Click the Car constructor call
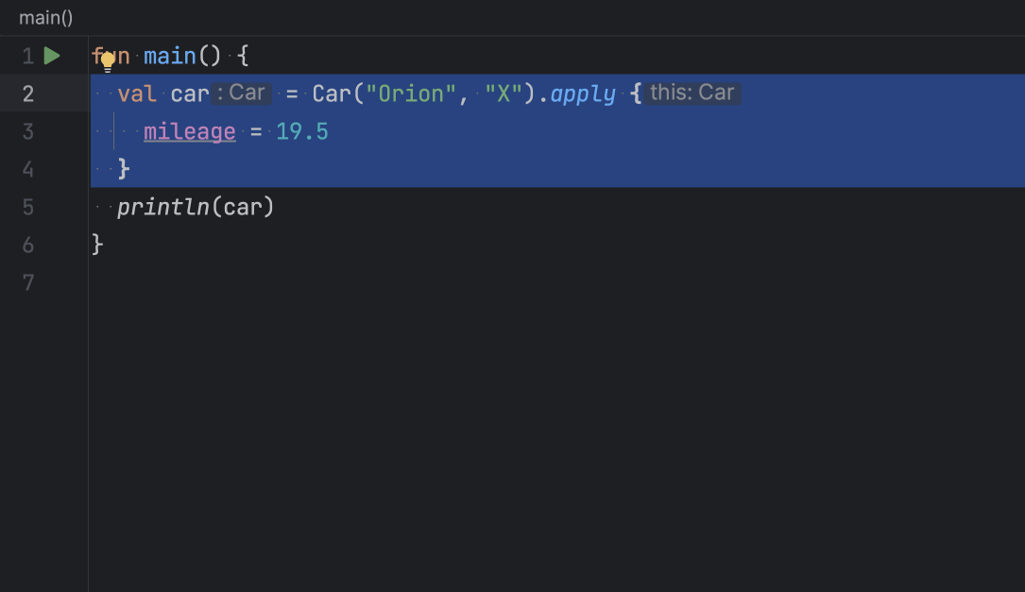The width and height of the screenshot is (1025, 592). (332, 93)
